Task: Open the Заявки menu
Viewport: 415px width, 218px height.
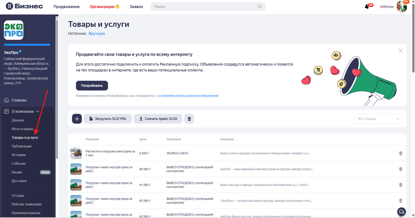Action: click(x=136, y=7)
